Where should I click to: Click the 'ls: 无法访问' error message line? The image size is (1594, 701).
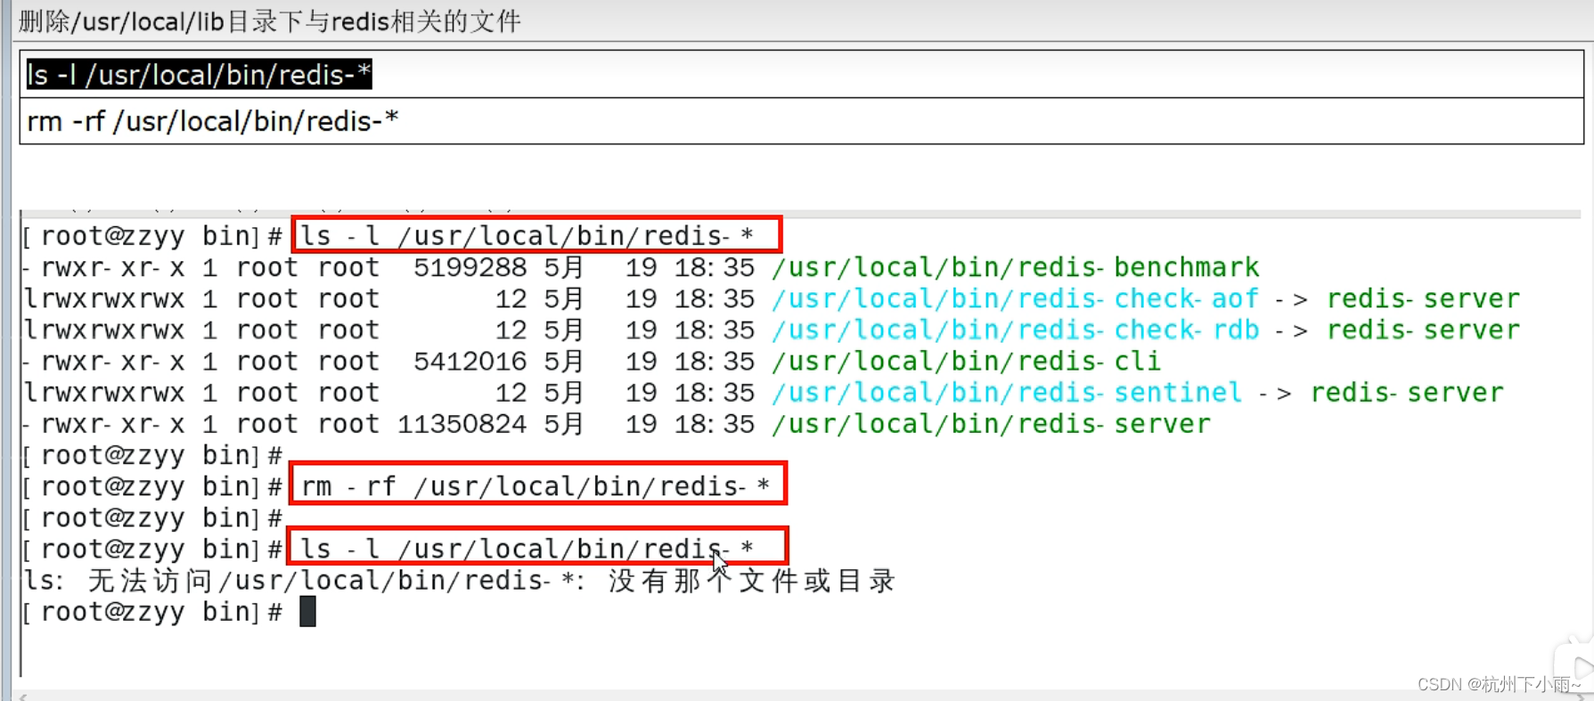coord(460,581)
